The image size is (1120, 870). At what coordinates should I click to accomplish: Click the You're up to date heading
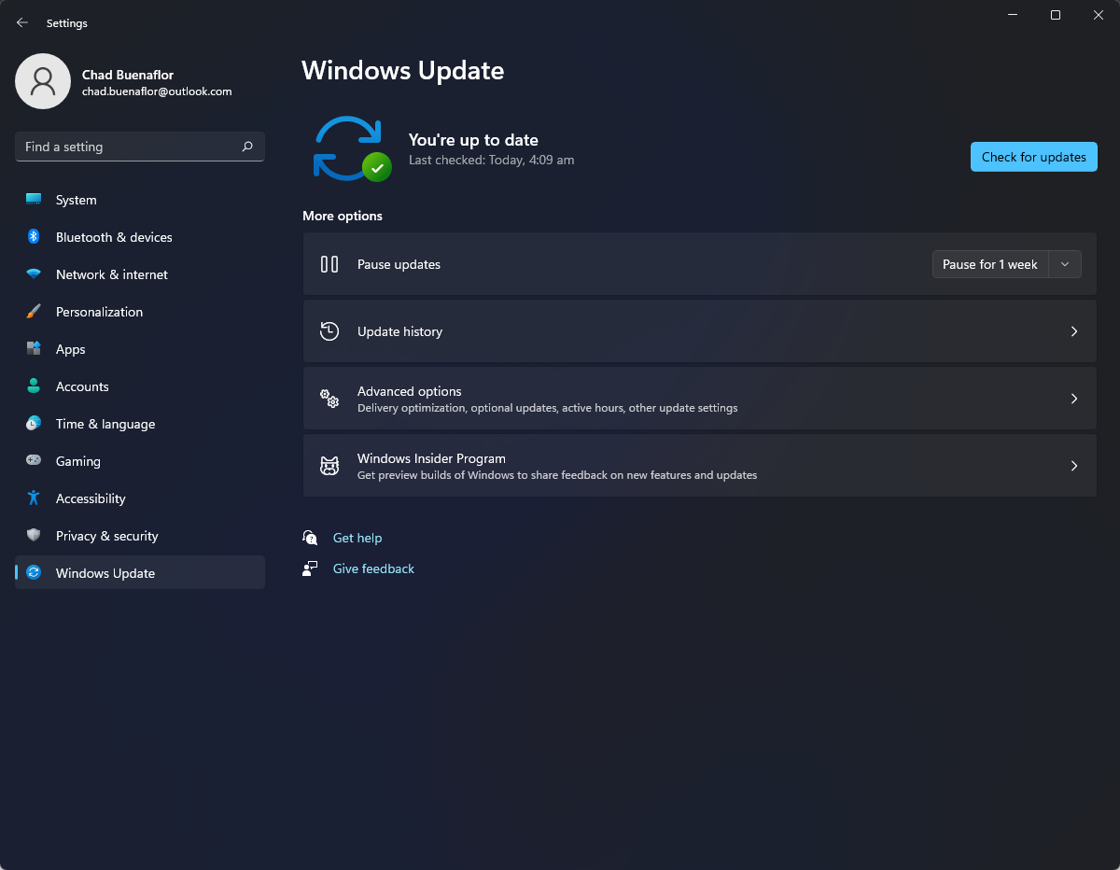point(473,140)
